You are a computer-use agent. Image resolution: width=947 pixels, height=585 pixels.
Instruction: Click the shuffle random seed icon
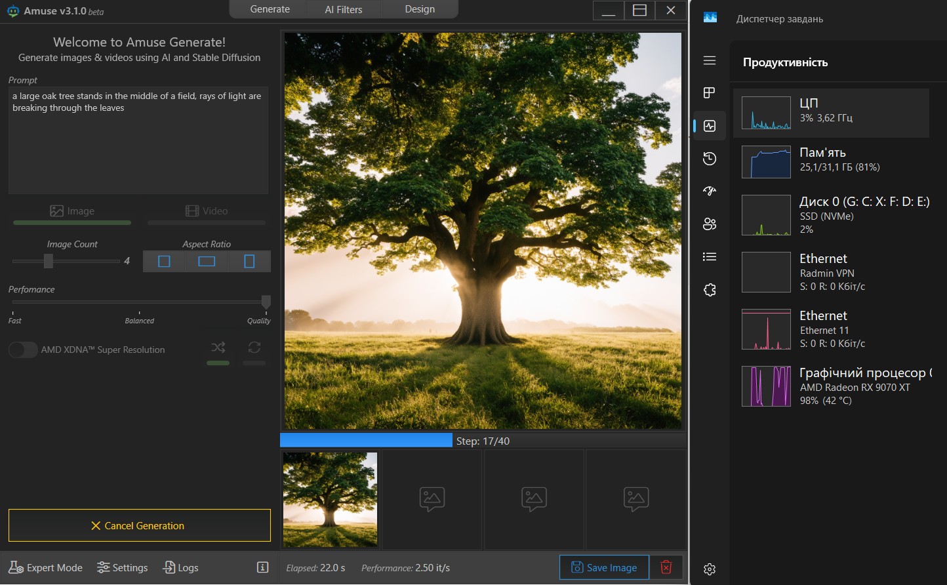tap(218, 348)
